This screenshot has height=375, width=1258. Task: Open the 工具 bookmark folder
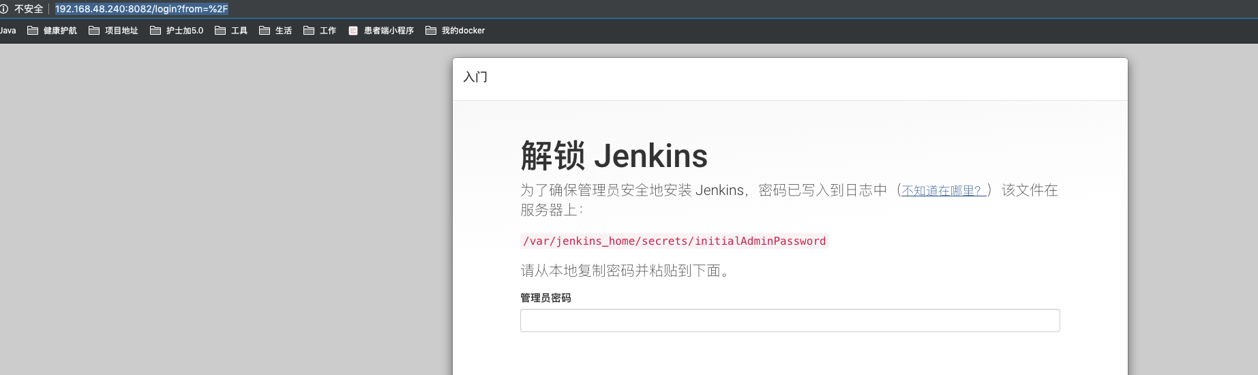(x=231, y=31)
